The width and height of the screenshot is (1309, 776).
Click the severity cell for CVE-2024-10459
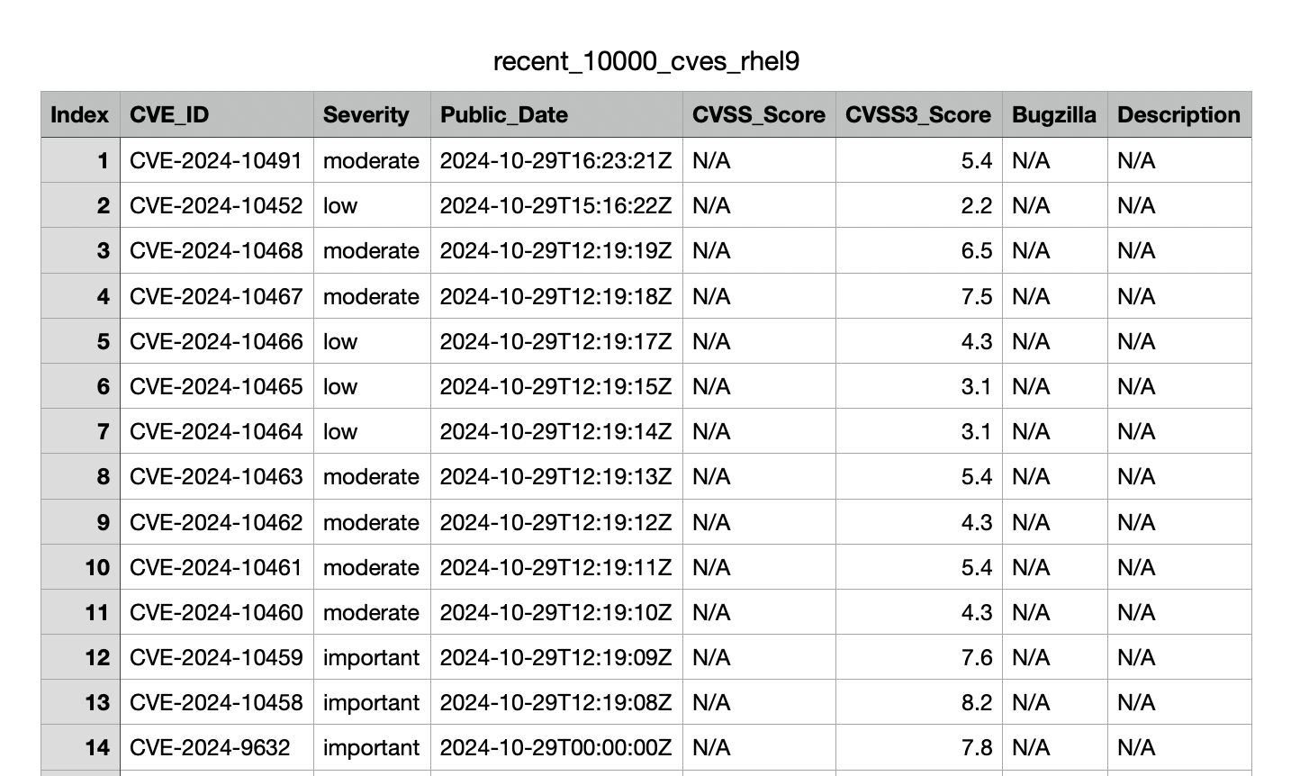tap(371, 658)
